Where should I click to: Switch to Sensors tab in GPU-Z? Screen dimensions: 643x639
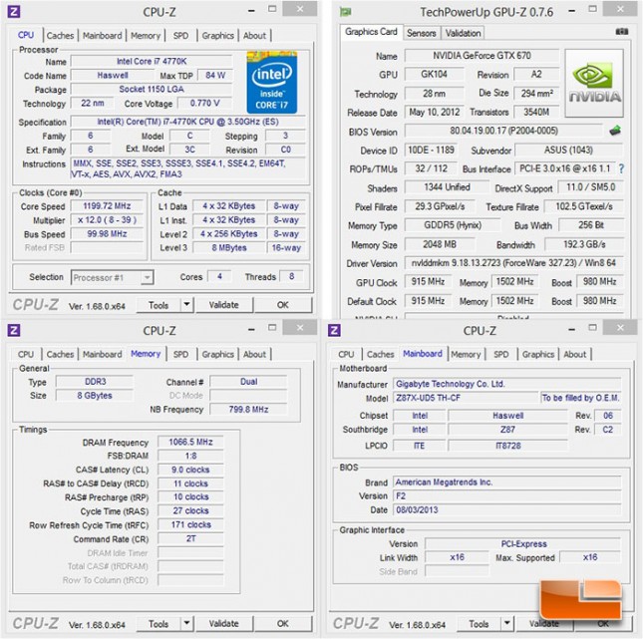421,33
